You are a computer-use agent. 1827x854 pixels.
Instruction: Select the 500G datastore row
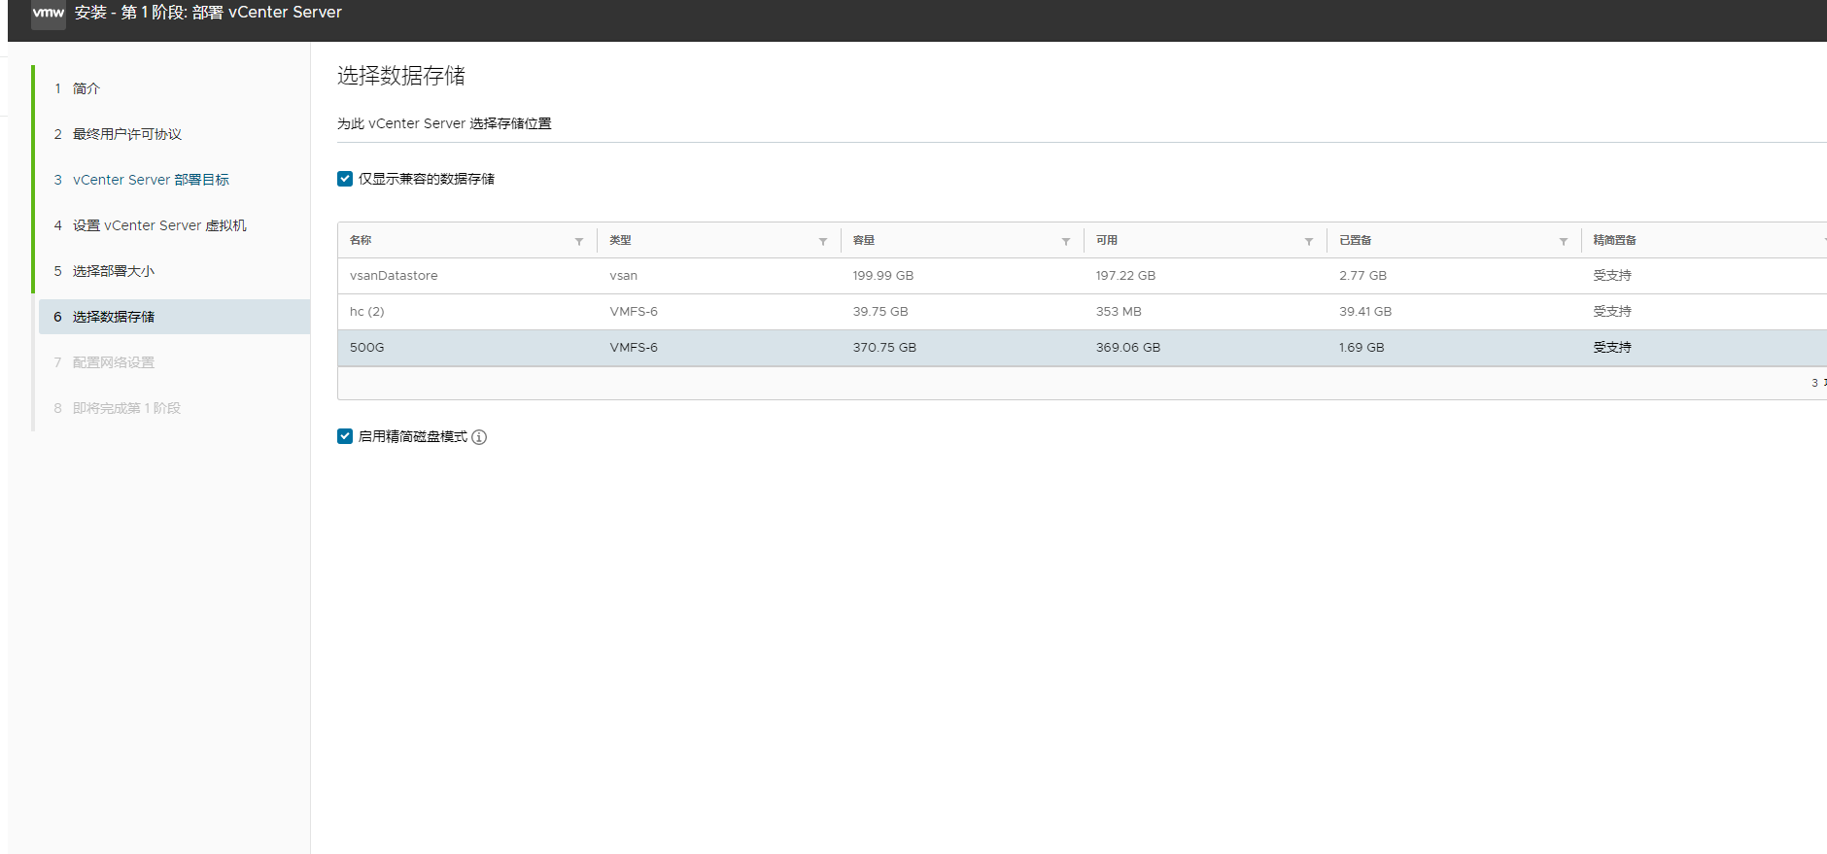[1082, 348]
